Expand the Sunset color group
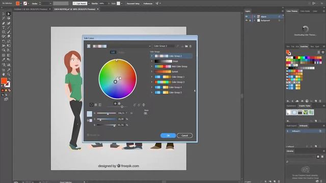 pos(152,72)
